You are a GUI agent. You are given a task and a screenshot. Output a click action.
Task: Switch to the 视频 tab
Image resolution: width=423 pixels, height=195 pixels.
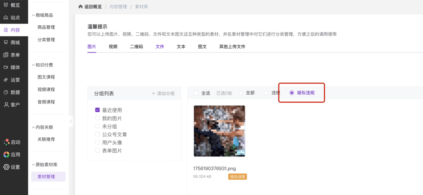[x=113, y=47]
